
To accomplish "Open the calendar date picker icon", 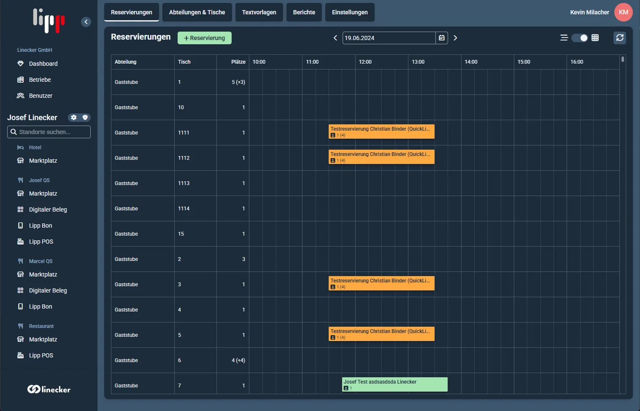I will pyautogui.click(x=442, y=38).
